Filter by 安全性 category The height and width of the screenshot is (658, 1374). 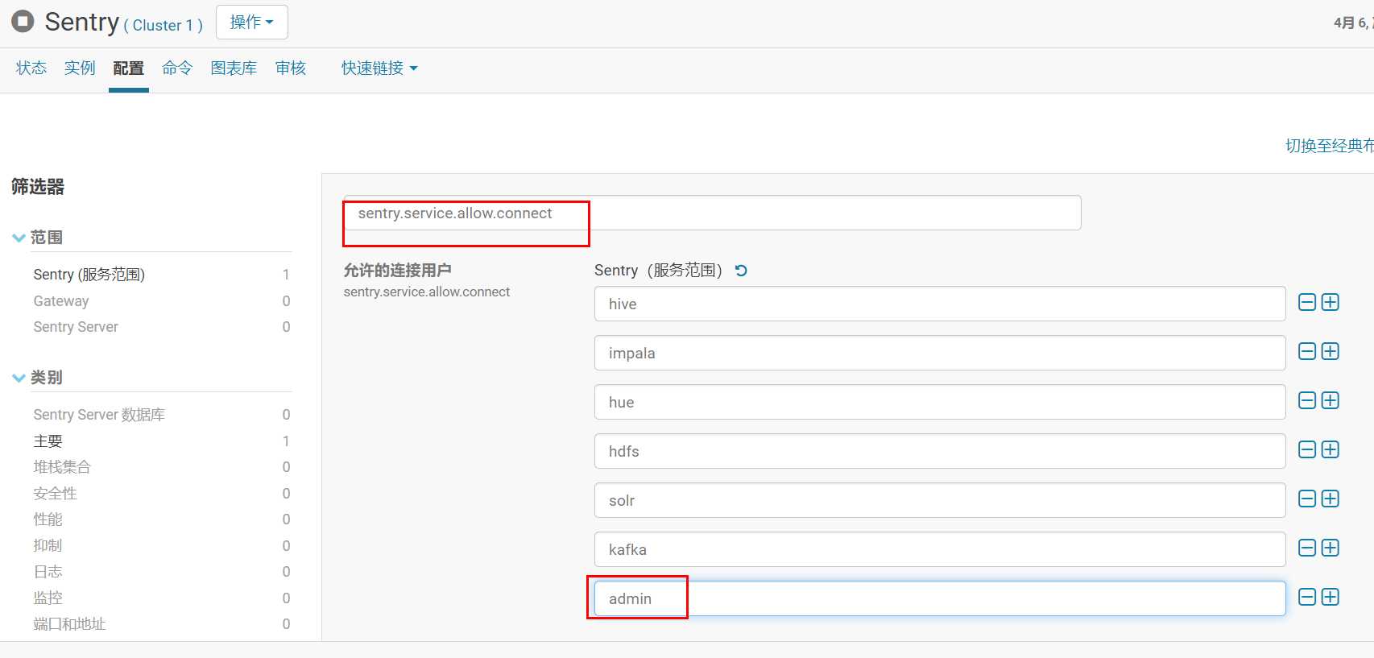point(55,494)
